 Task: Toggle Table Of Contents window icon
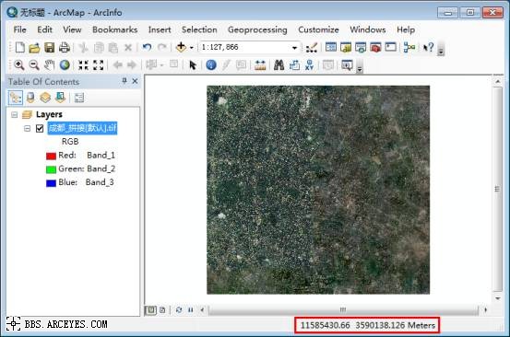(331, 47)
